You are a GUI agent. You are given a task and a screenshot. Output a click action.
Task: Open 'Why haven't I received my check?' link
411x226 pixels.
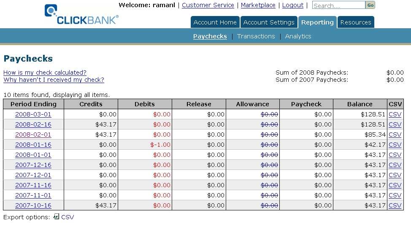pyautogui.click(x=54, y=80)
